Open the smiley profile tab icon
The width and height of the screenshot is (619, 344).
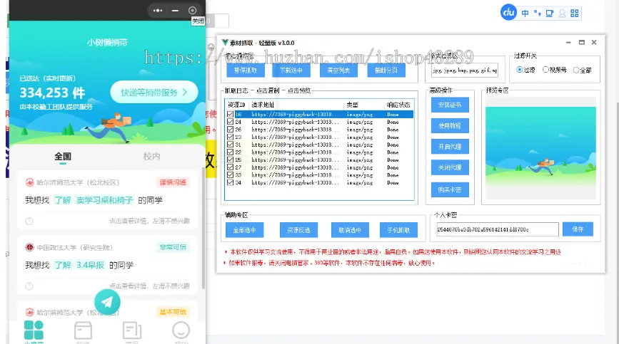(x=181, y=330)
